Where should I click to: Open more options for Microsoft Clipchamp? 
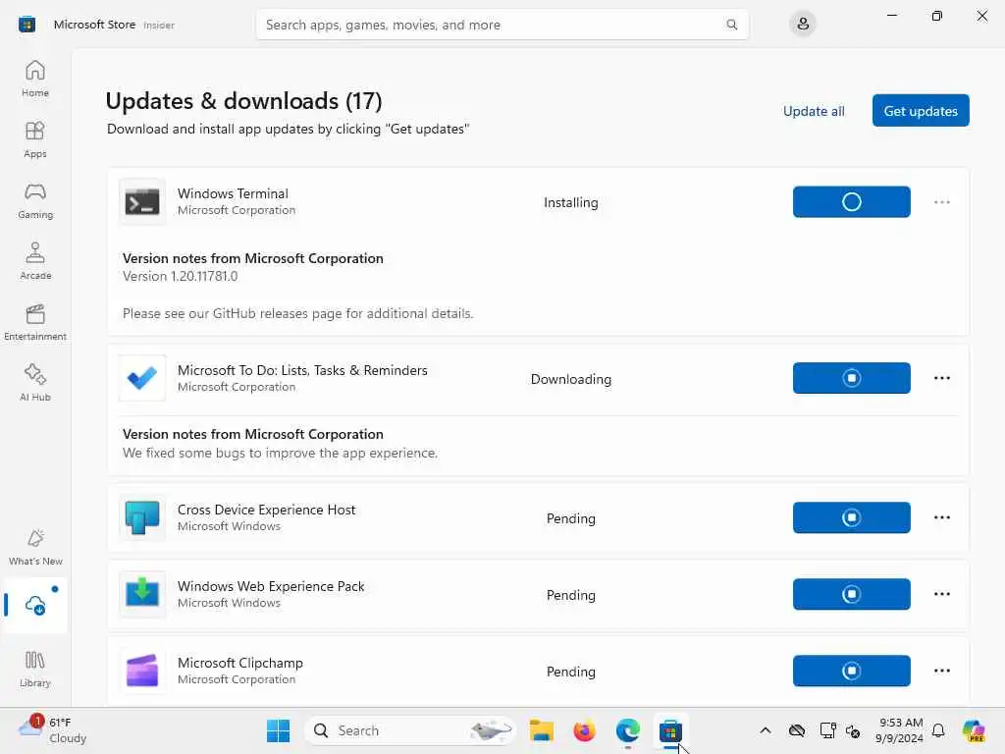point(941,671)
